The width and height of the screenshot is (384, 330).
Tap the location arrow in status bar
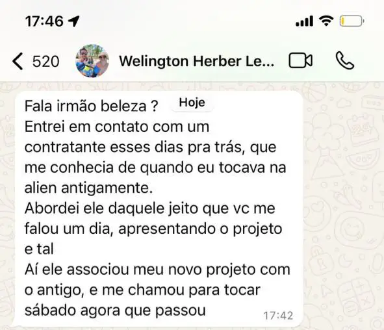click(x=73, y=21)
